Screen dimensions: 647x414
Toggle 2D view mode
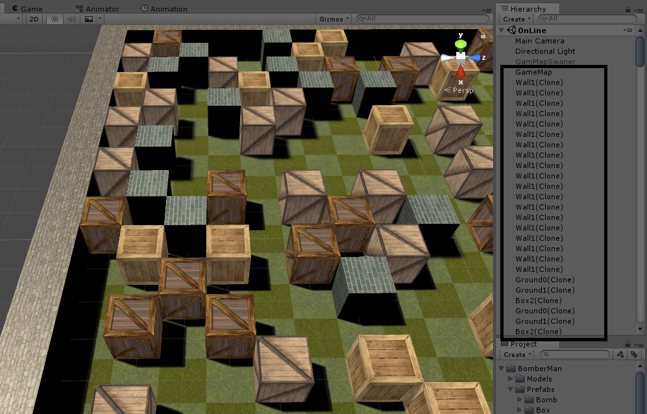click(34, 19)
